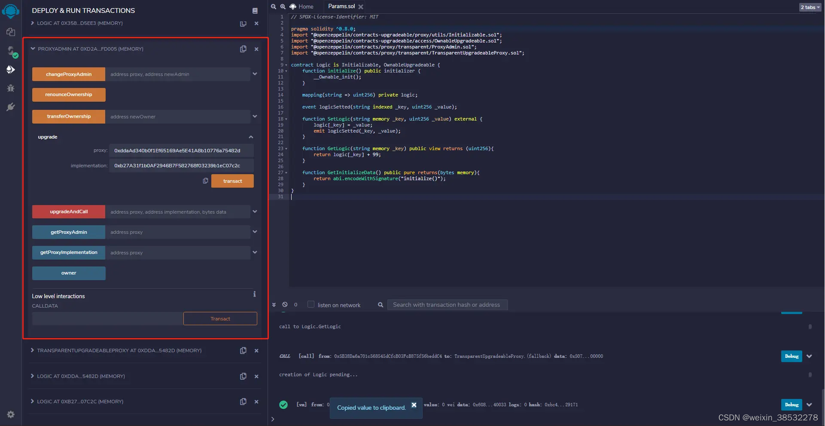Copy address of LOGIC AT 0X358...D5EE3
The width and height of the screenshot is (825, 426).
[x=243, y=24]
